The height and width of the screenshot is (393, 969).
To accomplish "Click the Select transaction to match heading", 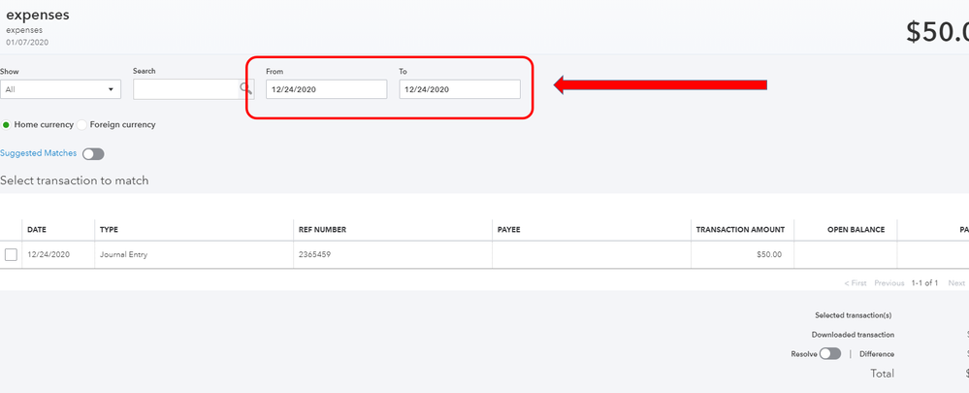I will click(74, 181).
